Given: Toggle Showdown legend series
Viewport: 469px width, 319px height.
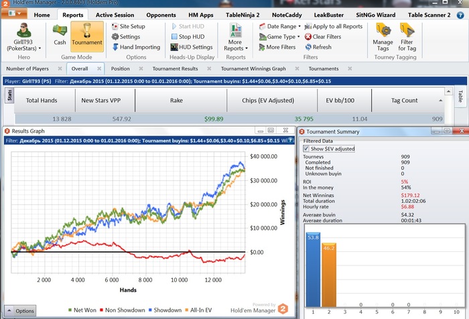Looking at the screenshot, I should pos(165,310).
